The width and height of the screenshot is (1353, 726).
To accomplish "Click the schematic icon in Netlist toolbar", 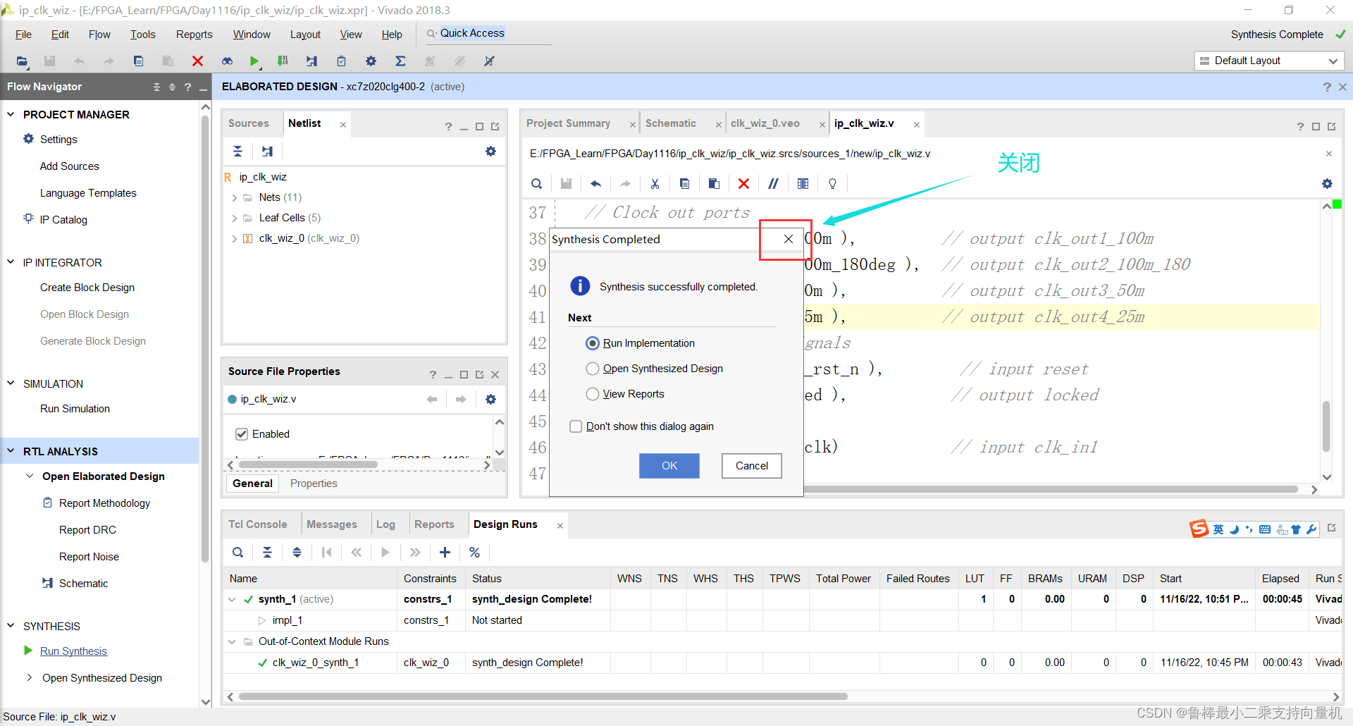I will 267,152.
